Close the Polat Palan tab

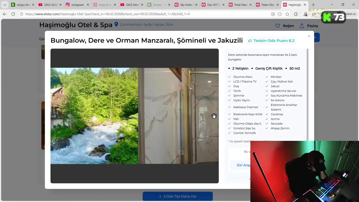point(251,5)
